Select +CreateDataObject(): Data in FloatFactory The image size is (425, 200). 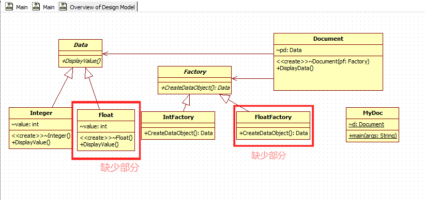pos(273,133)
